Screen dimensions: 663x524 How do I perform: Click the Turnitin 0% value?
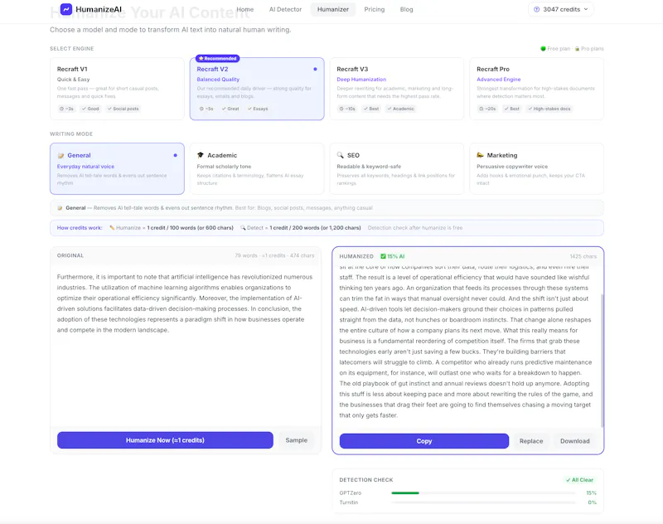(592, 502)
